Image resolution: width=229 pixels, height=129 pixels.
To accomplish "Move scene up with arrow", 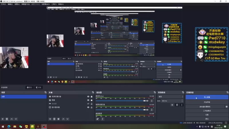I will click(x=12, y=119).
